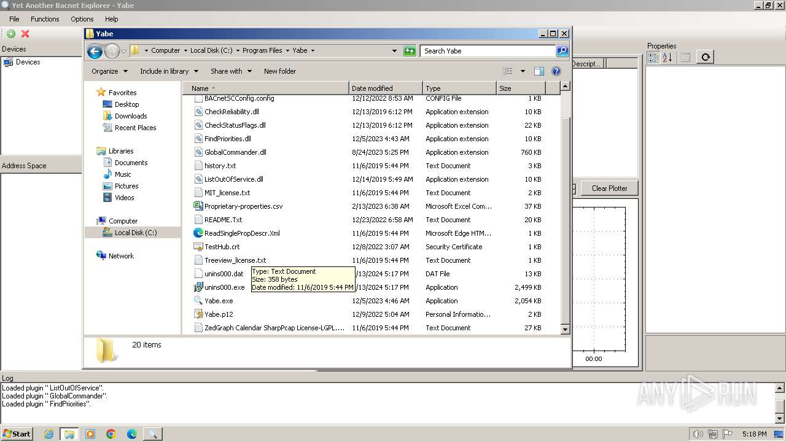
Task: Click the Property Pages icon in Properties panel
Action: tap(685, 57)
